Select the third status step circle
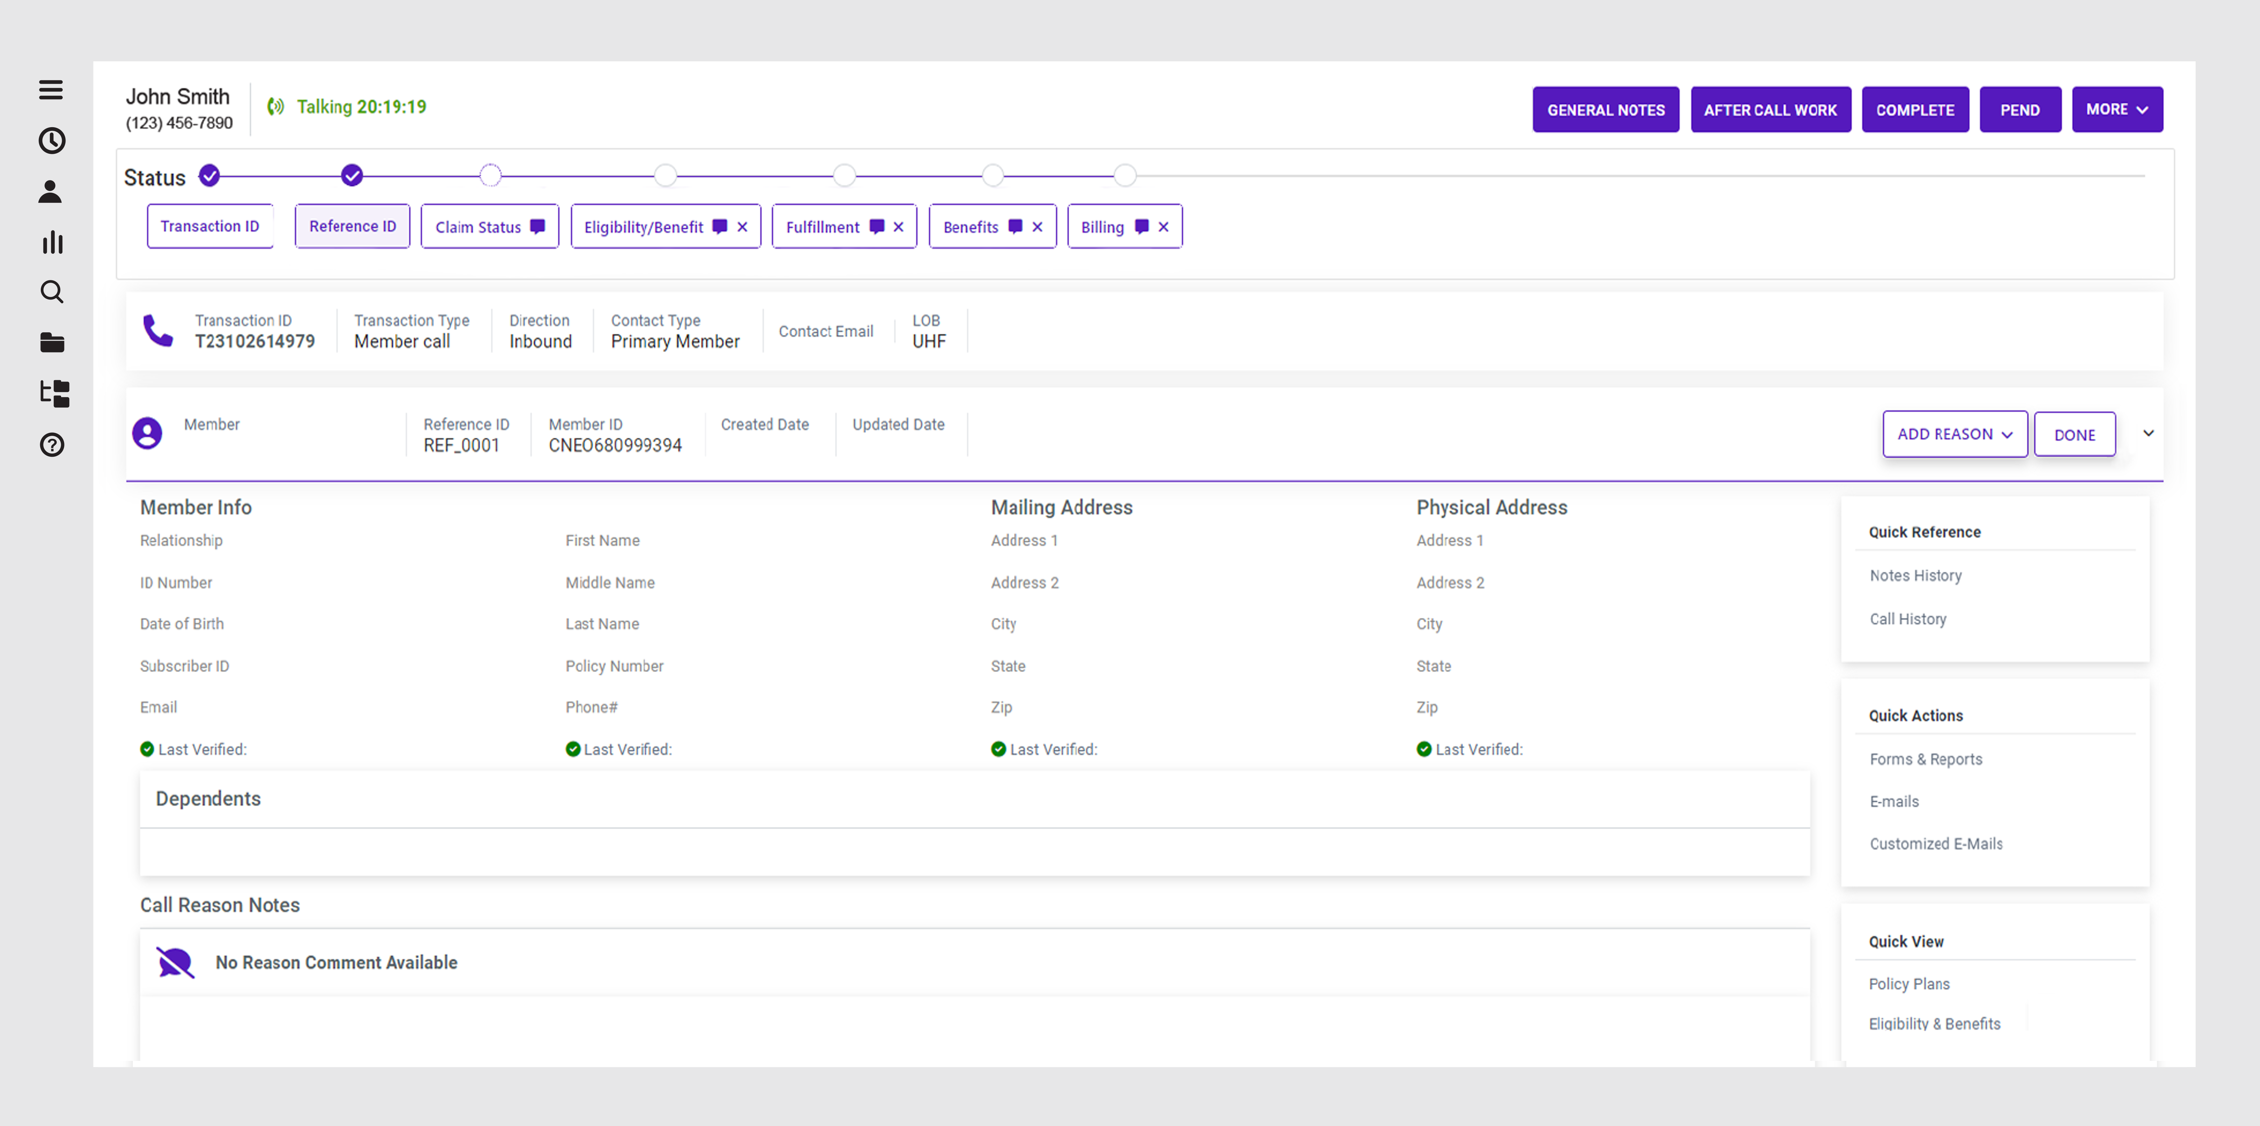 490,175
